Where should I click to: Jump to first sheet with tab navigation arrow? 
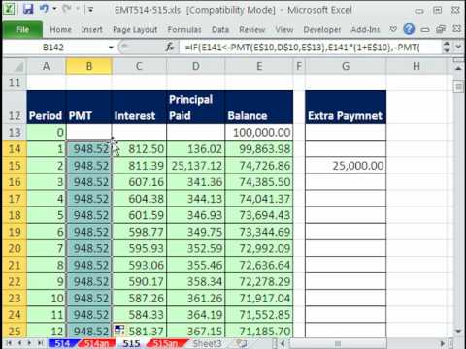point(9,343)
